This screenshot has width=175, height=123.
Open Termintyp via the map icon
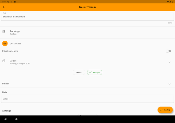click(4, 31)
